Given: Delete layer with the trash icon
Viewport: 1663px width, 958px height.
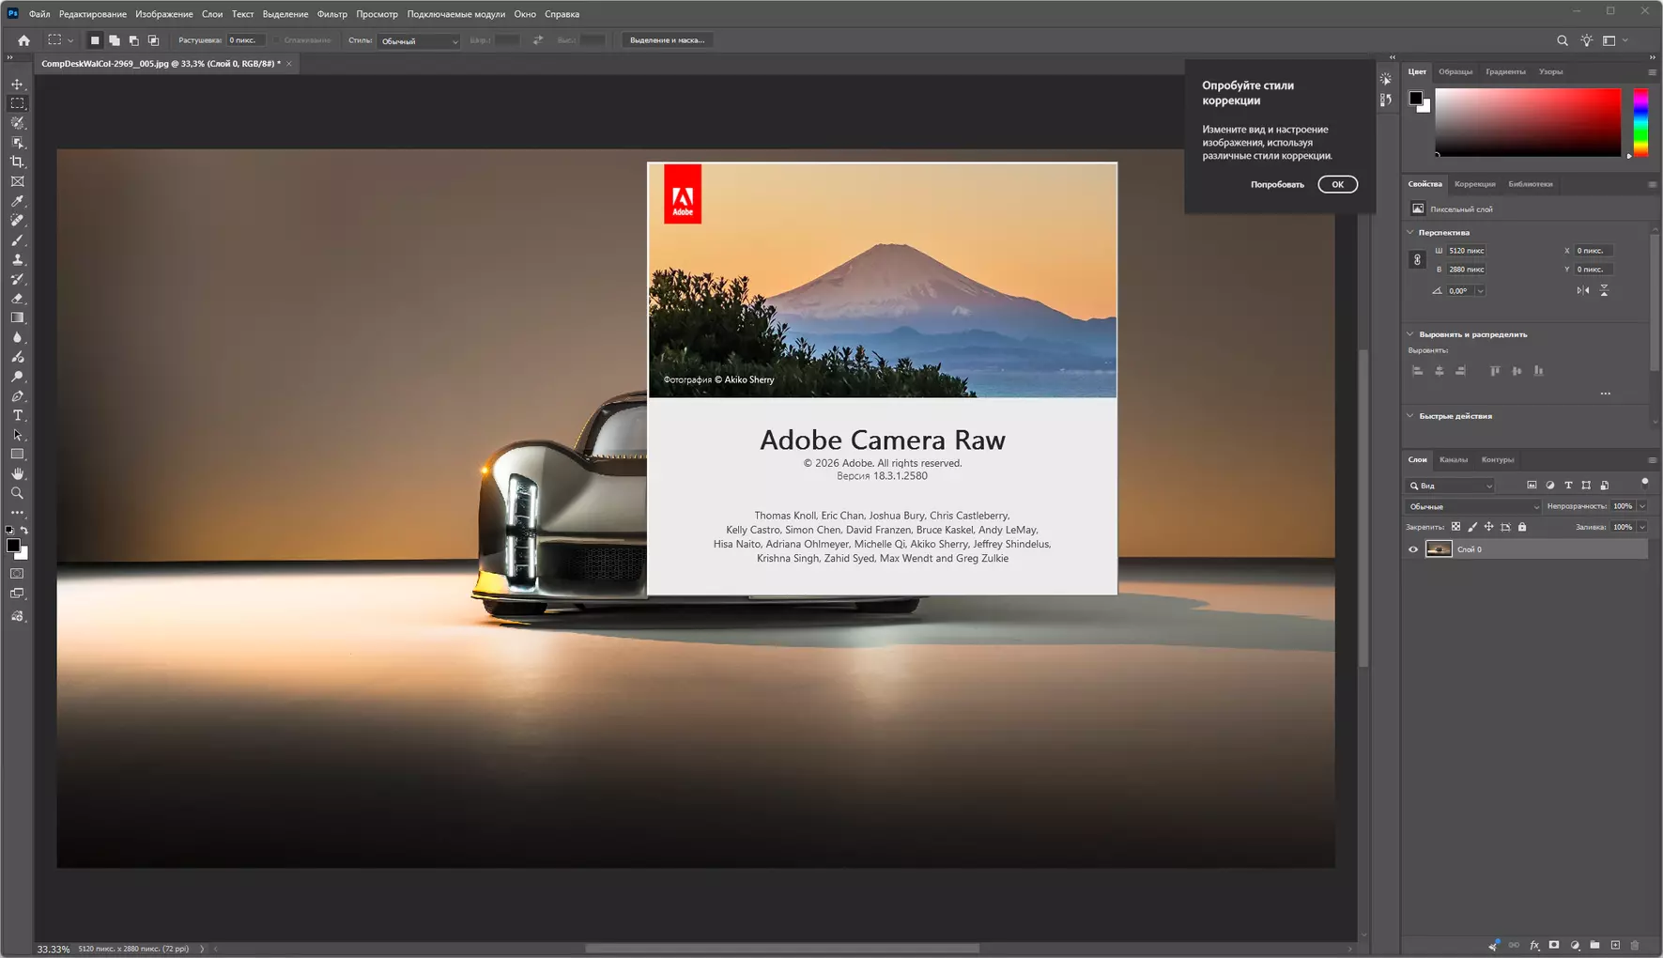Looking at the screenshot, I should click(1635, 945).
